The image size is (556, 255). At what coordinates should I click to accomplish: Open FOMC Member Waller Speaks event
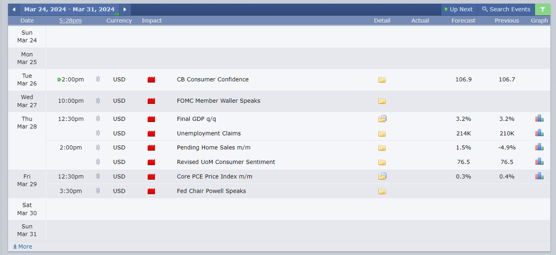[x=219, y=101]
